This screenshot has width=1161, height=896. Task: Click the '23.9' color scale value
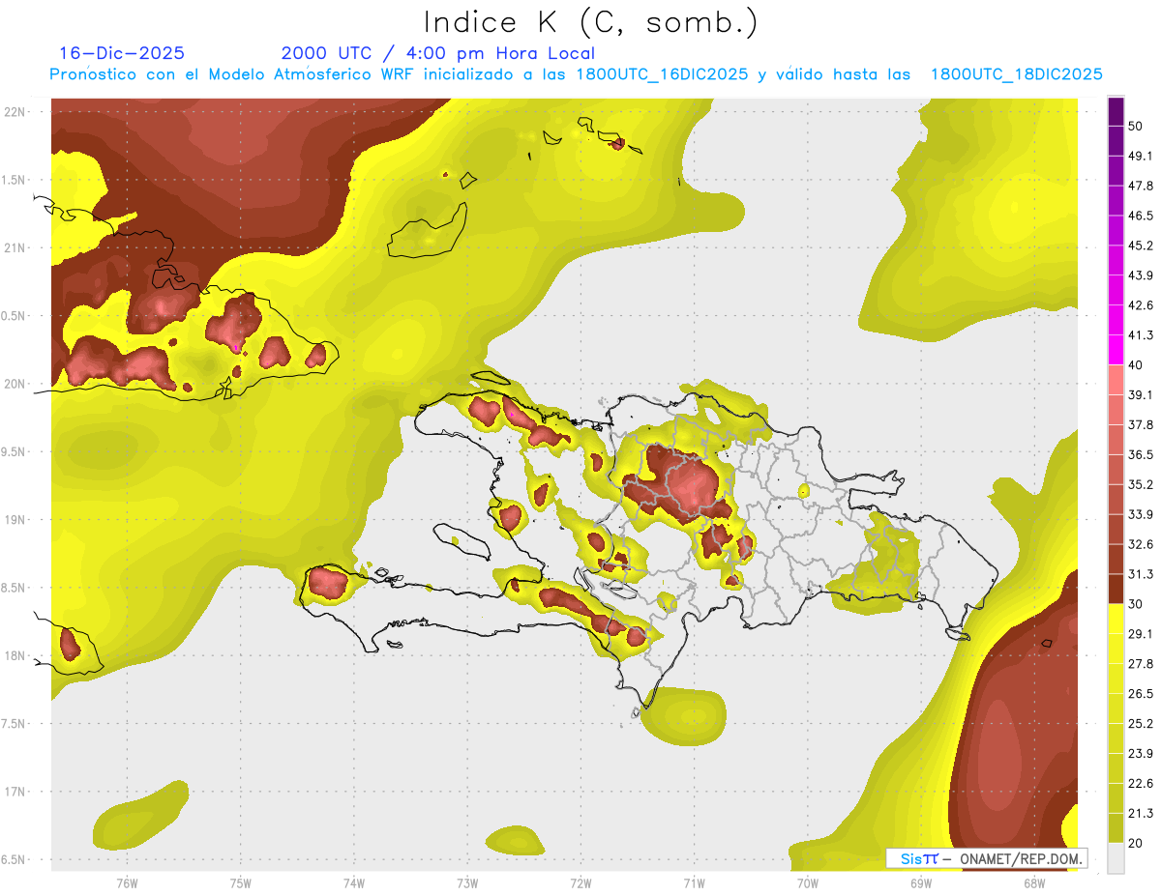1141,754
